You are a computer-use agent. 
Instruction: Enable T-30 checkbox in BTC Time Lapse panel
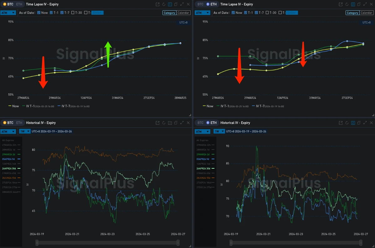pos(73,13)
